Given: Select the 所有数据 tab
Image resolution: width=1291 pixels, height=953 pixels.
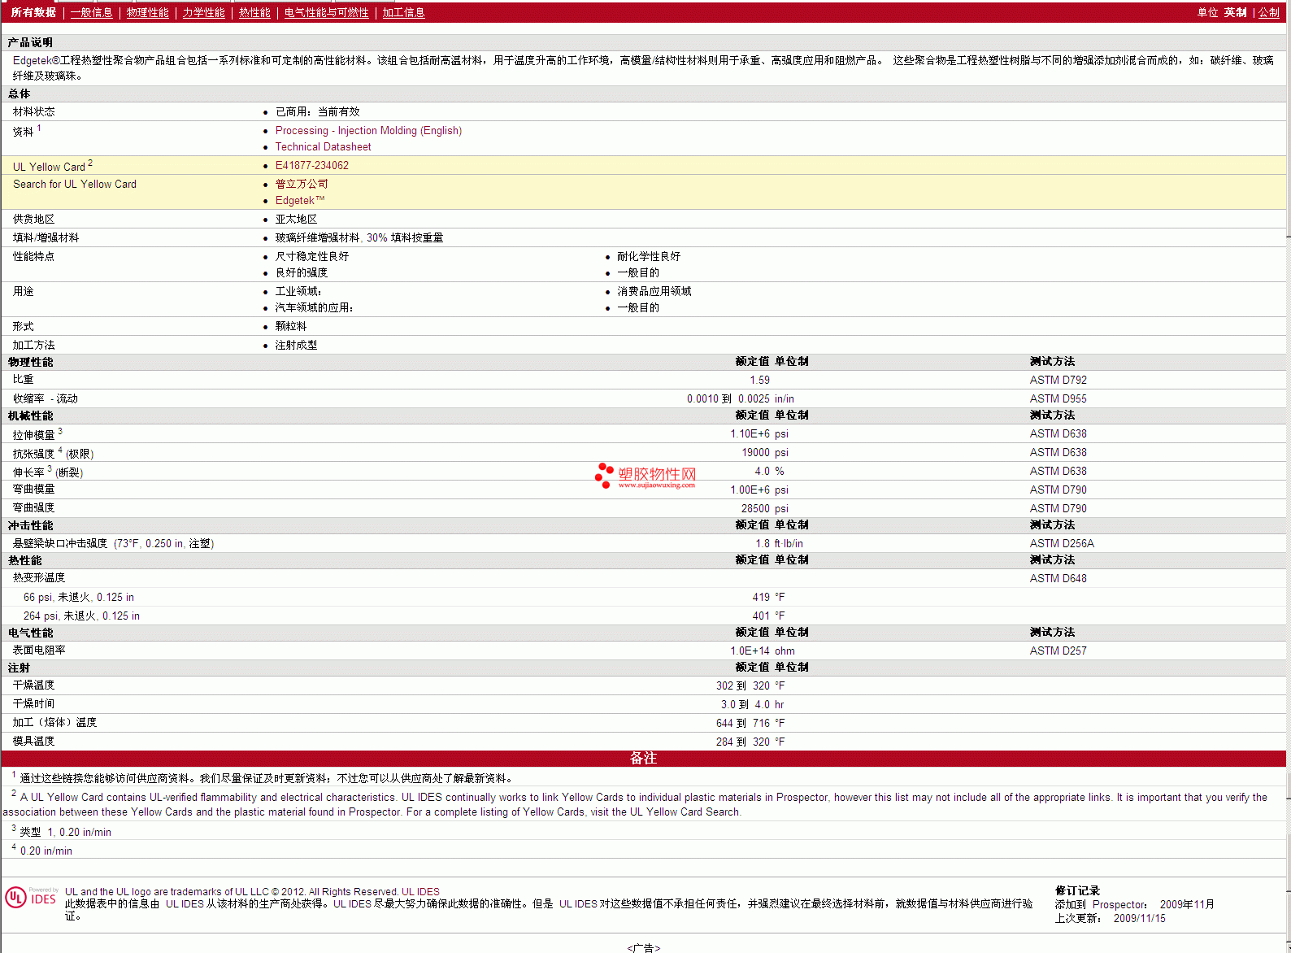Looking at the screenshot, I should click(33, 13).
